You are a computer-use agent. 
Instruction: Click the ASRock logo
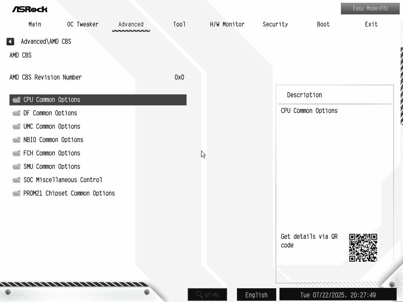[30, 9]
